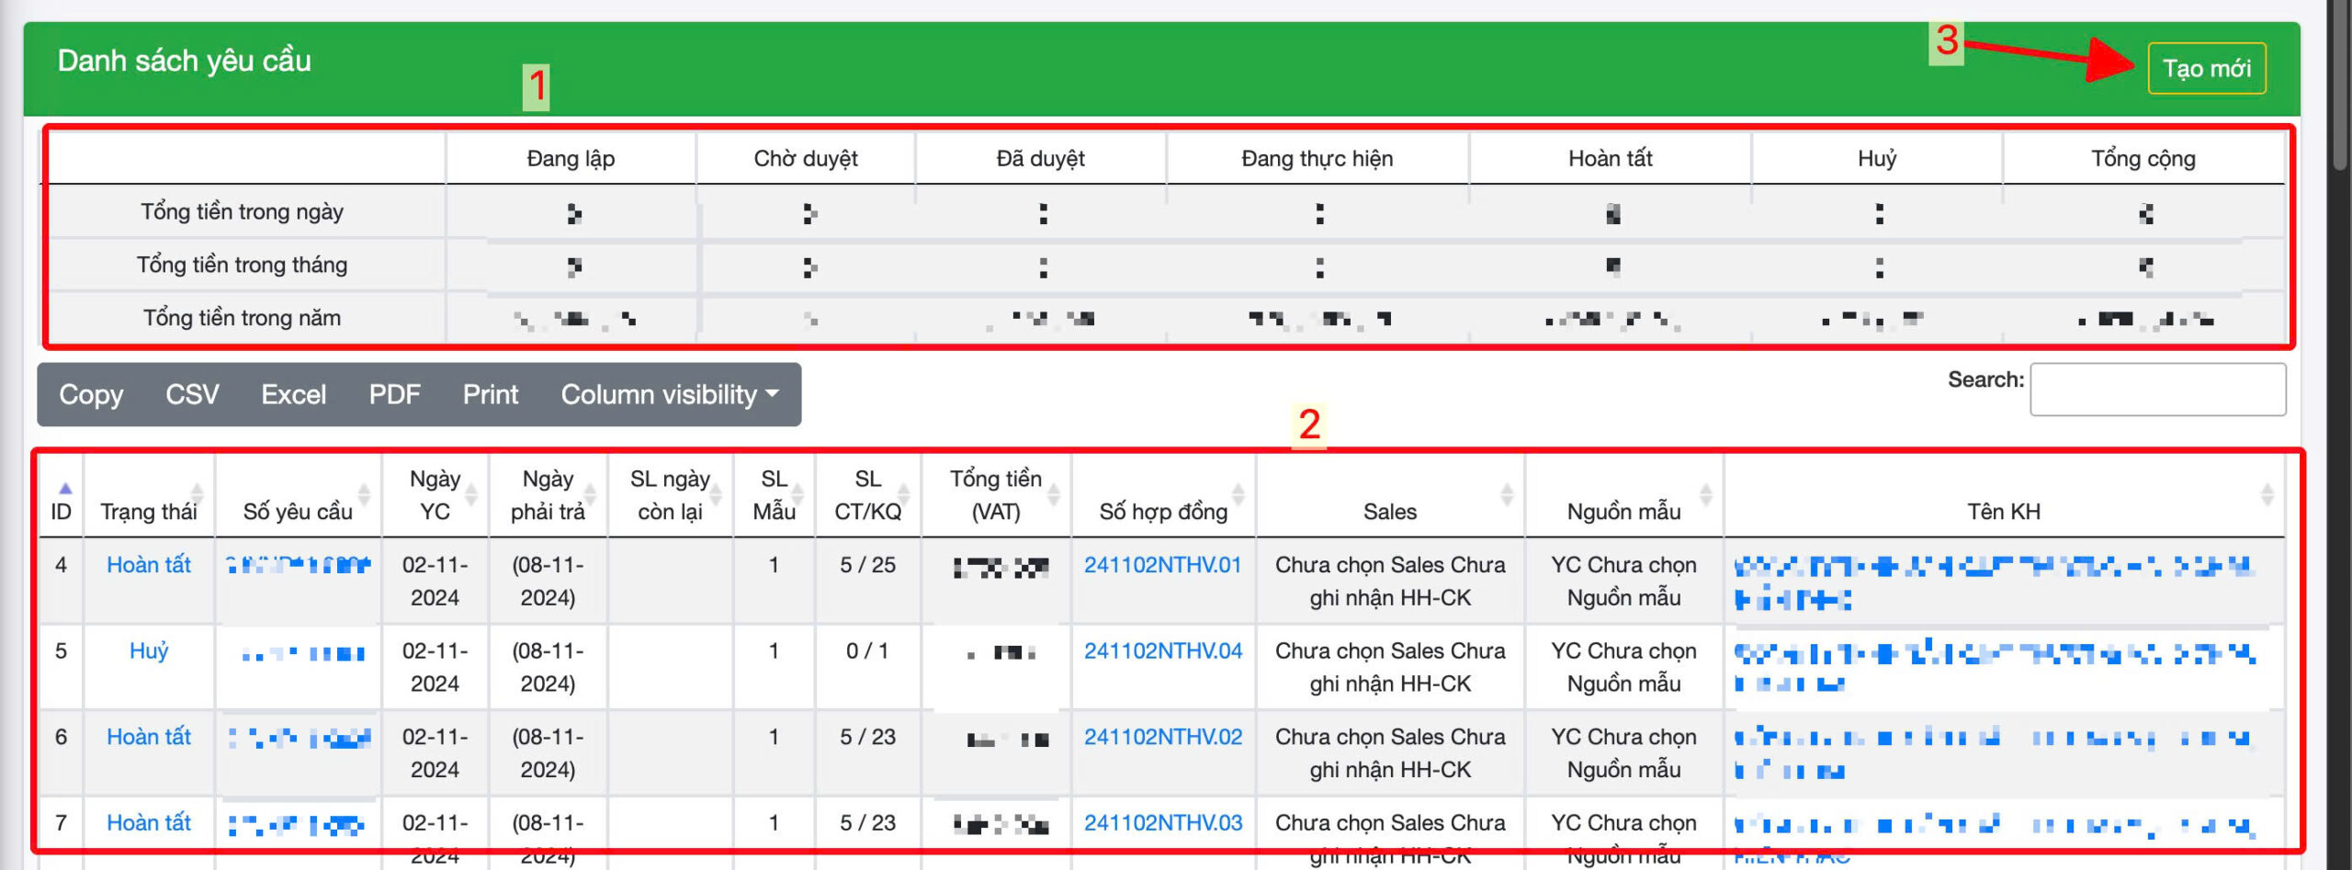2352x870 pixels.
Task: Focus the Search input field
Action: [2157, 390]
